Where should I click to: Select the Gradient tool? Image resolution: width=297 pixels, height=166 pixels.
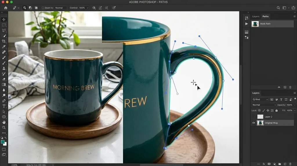(4, 84)
